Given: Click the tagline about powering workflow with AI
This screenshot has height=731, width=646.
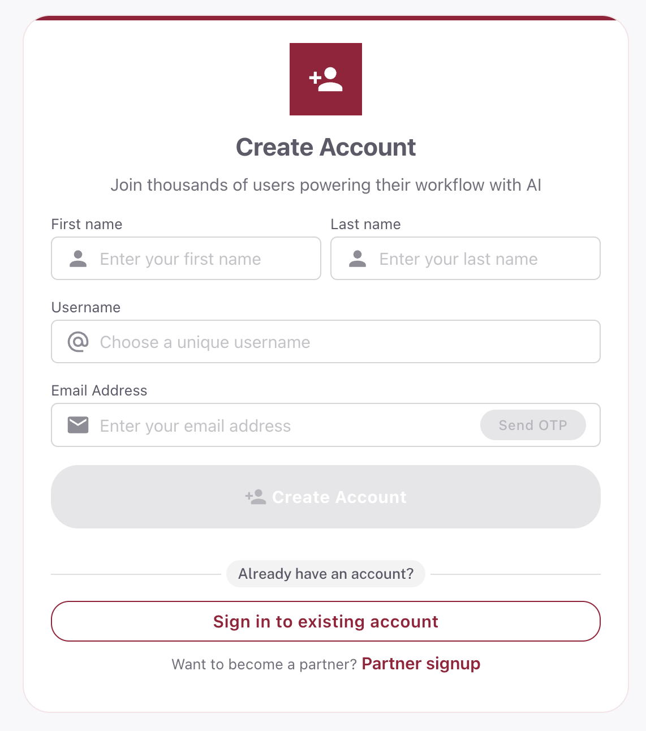Looking at the screenshot, I should 326,185.
